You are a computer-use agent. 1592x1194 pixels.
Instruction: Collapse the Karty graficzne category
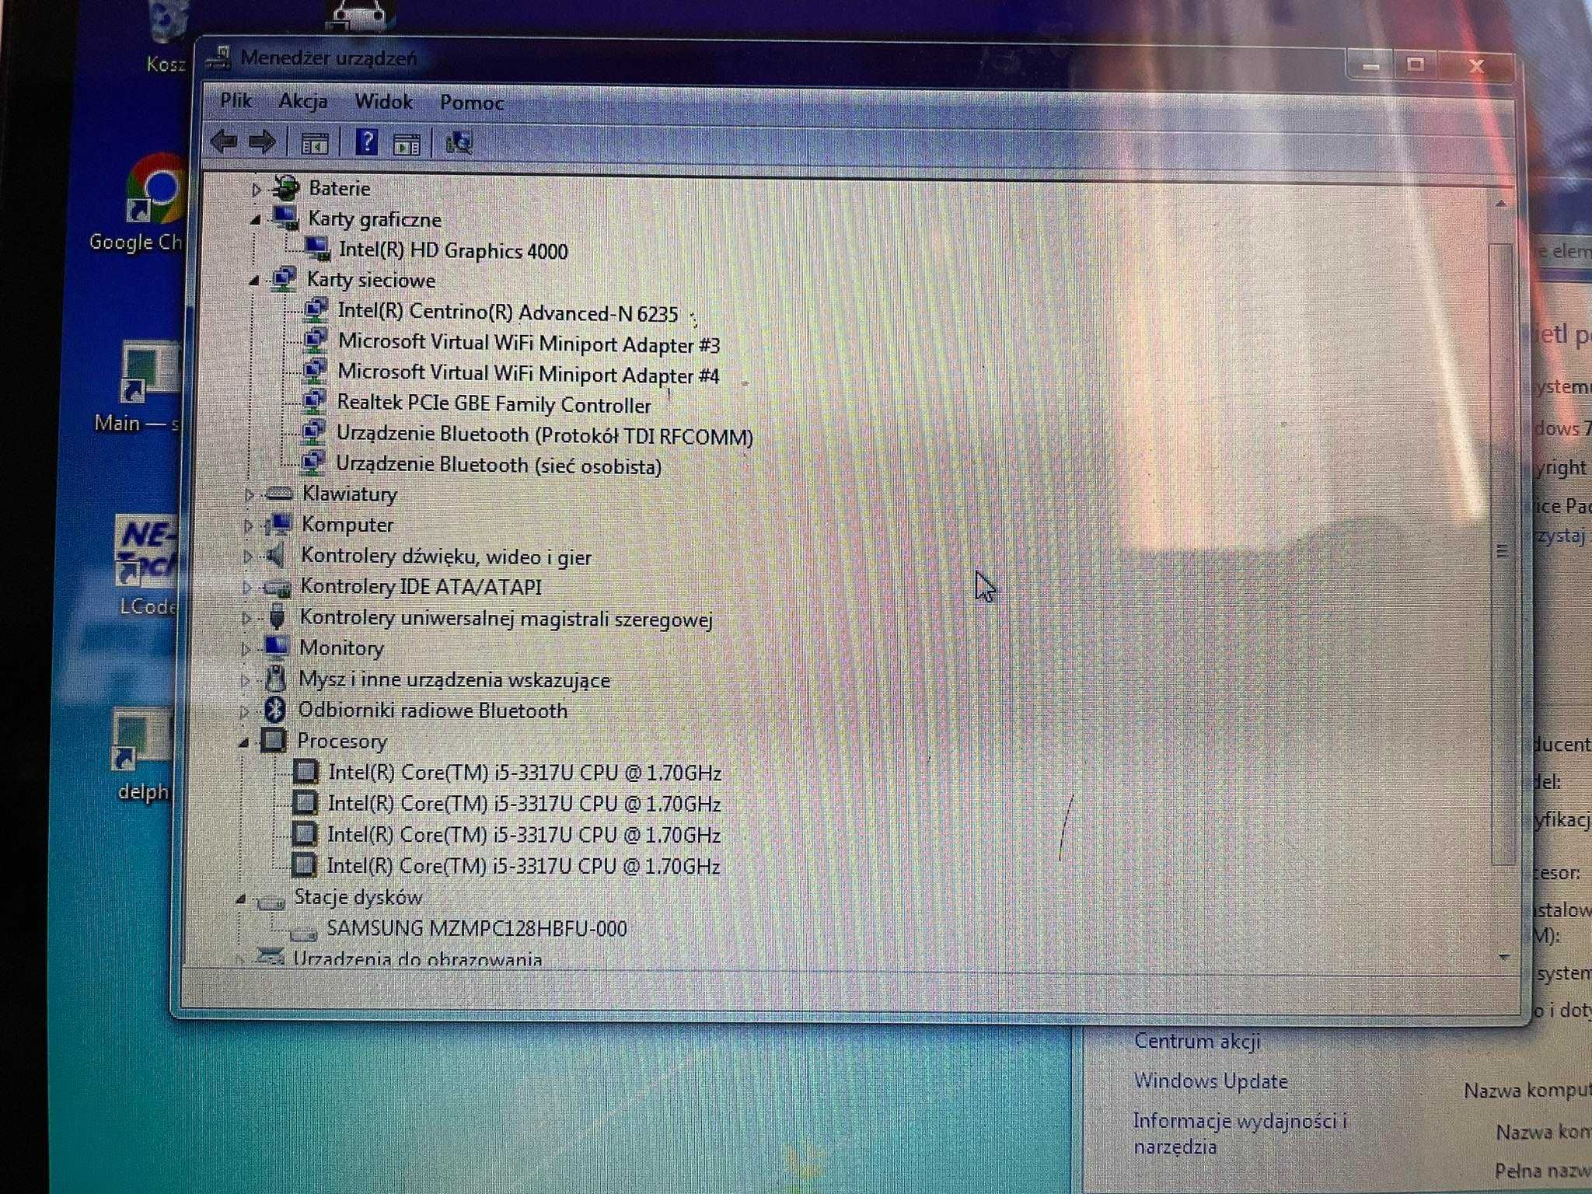255,220
